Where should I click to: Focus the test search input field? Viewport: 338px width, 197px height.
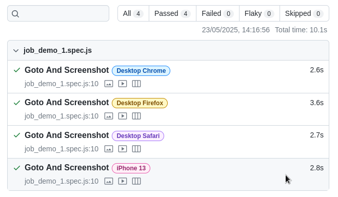point(58,13)
